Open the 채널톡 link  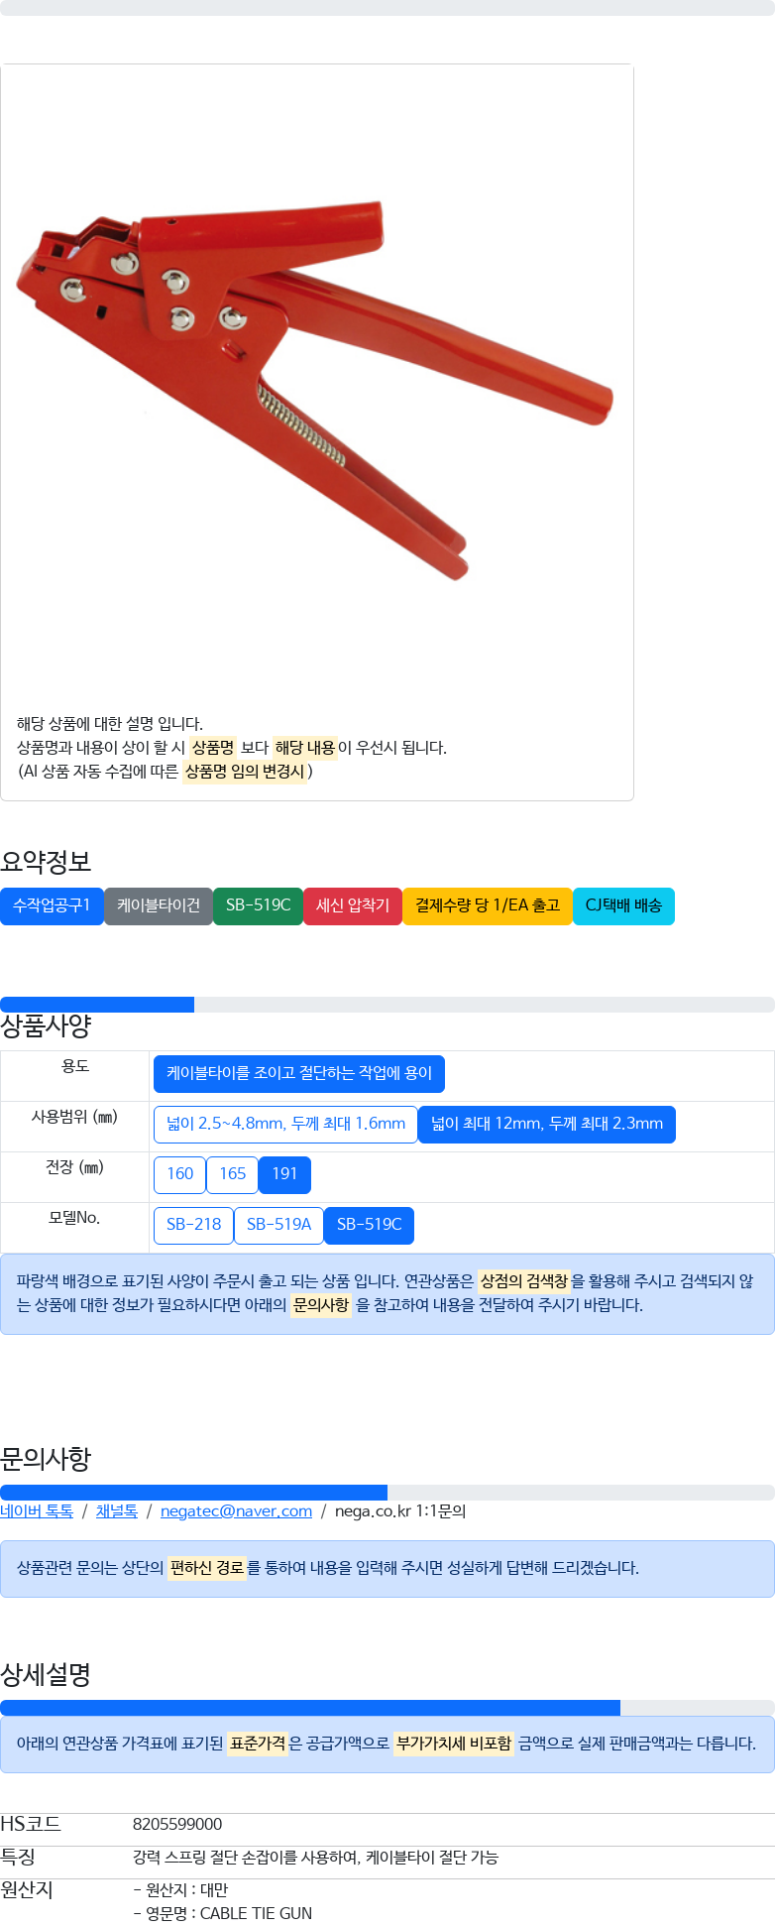pyautogui.click(x=117, y=1511)
